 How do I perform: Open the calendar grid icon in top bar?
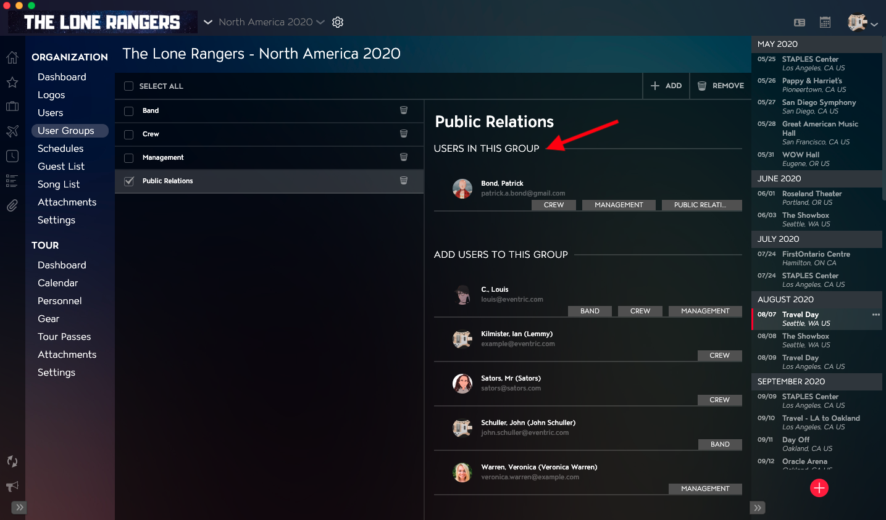[x=825, y=22]
